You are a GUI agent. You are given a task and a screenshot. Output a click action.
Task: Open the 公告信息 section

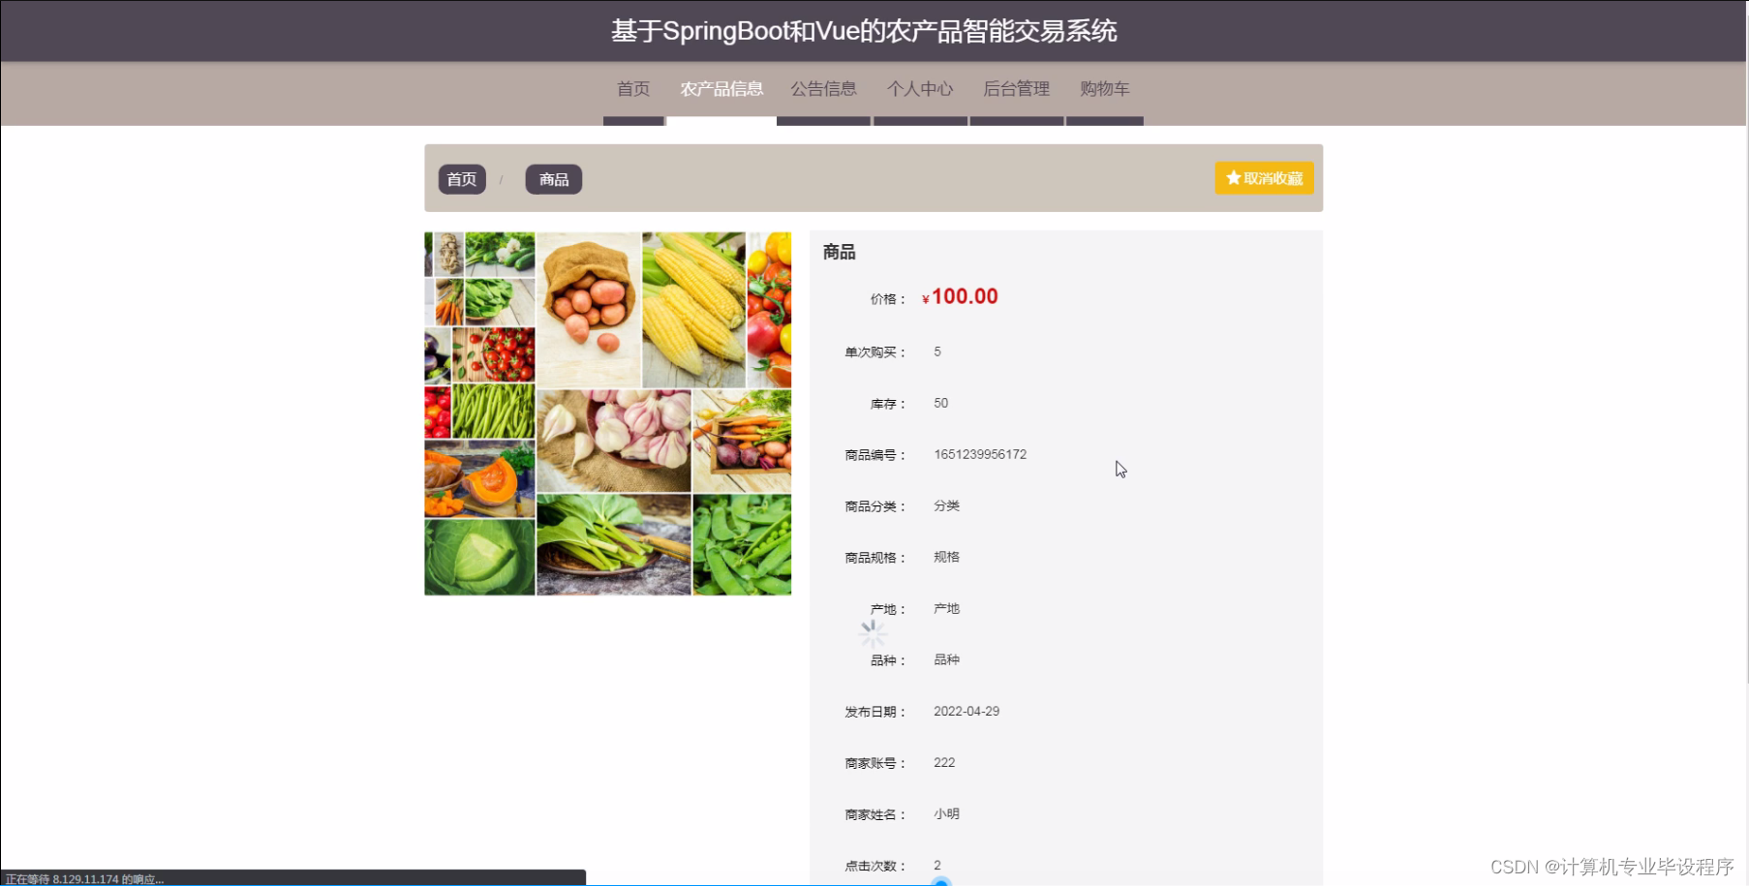(x=823, y=89)
